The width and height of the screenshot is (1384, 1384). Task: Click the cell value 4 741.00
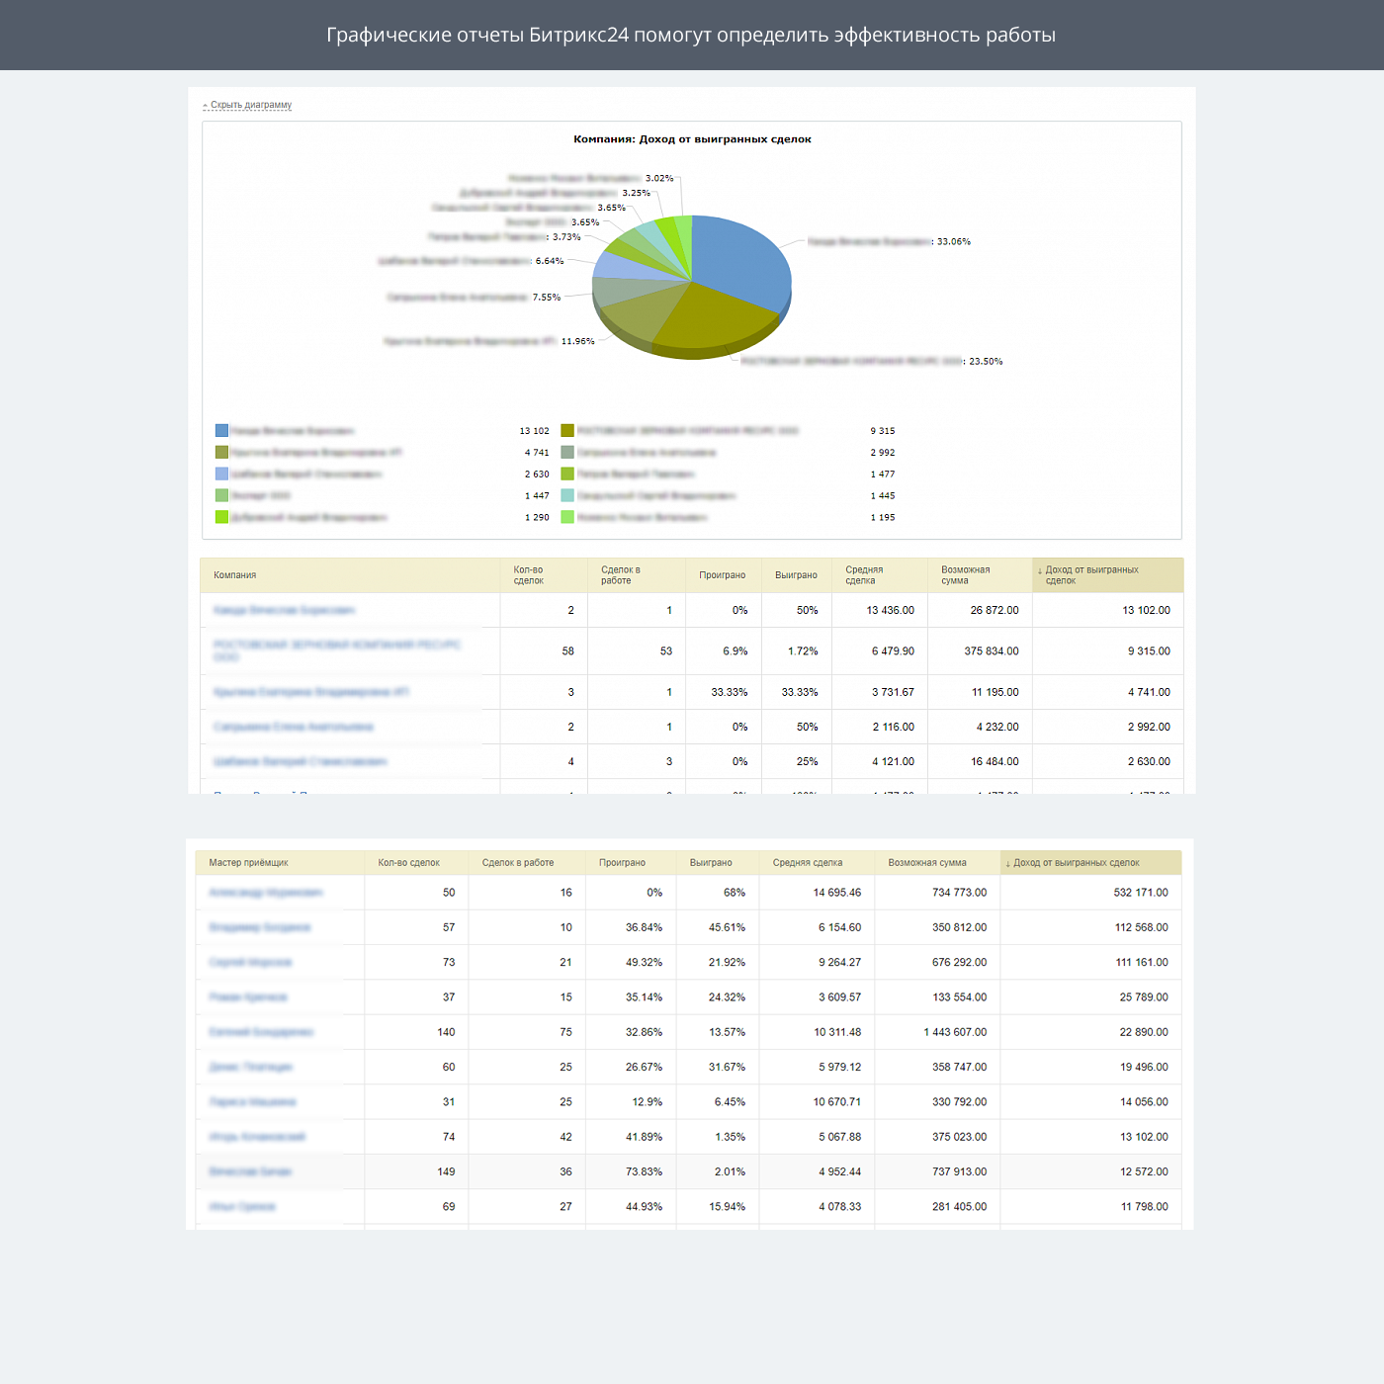point(1149,693)
